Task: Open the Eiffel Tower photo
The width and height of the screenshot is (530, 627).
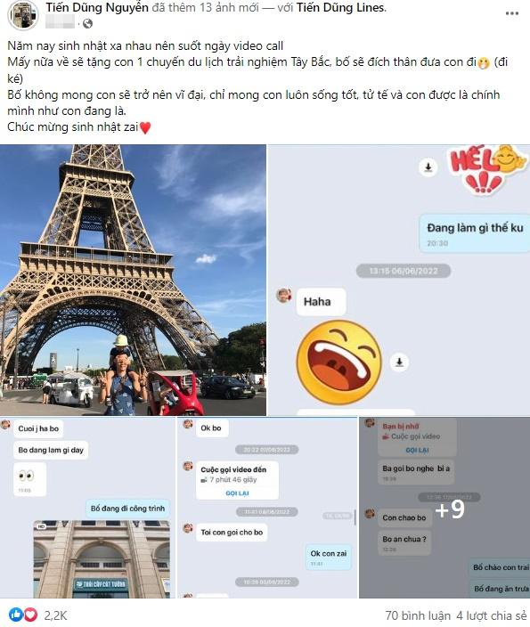Action: point(133,280)
